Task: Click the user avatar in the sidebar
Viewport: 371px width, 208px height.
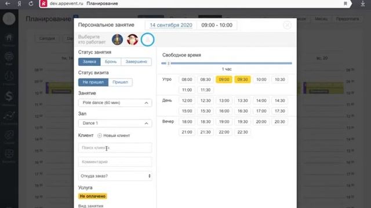Action: tap(9, 18)
